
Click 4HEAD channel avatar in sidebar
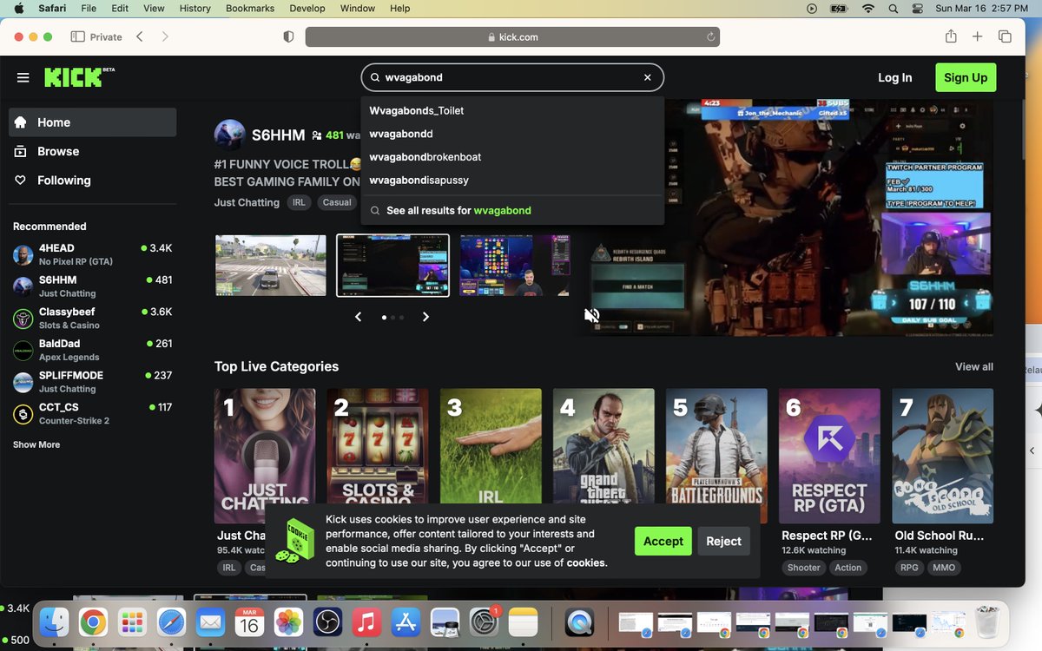23,254
